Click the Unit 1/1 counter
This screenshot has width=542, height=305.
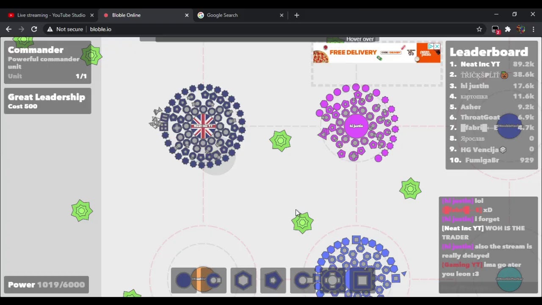pyautogui.click(x=47, y=76)
